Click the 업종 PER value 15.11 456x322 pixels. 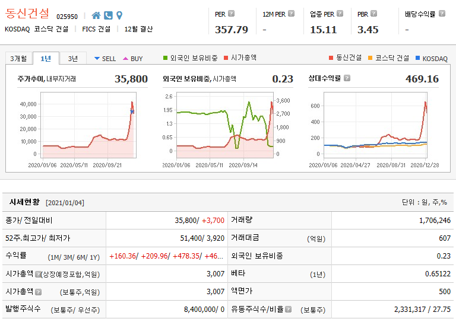(x=324, y=30)
